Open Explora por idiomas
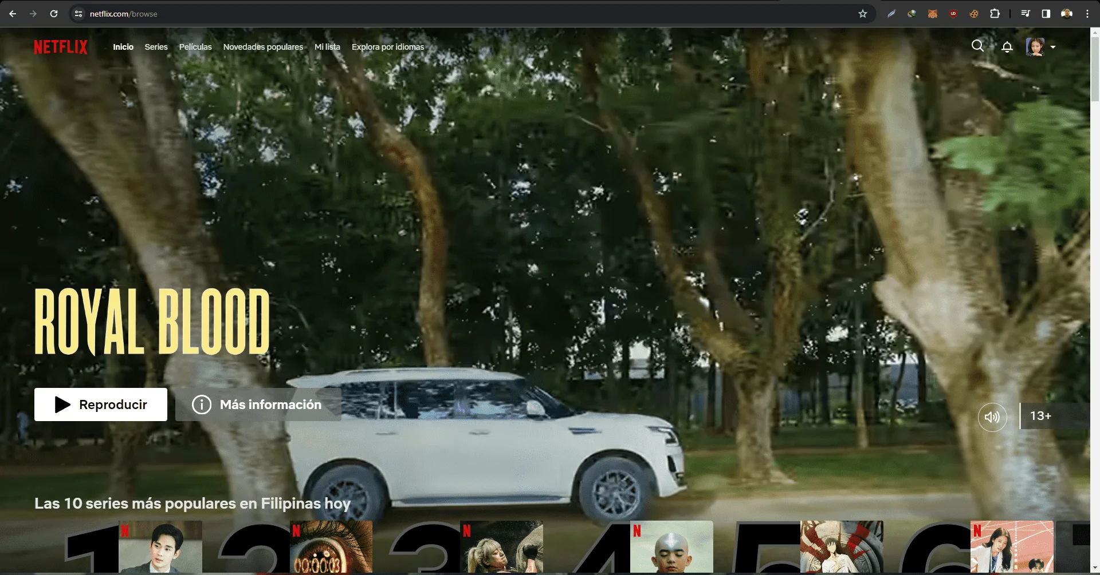 coord(388,47)
